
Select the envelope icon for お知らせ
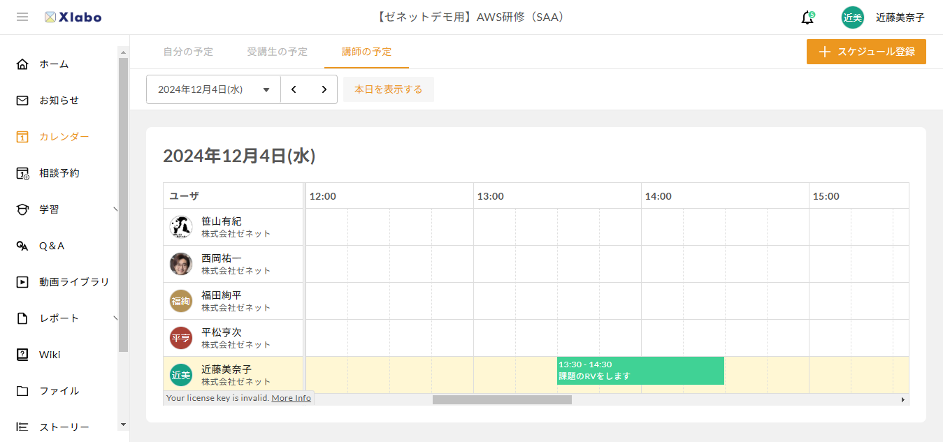22,101
